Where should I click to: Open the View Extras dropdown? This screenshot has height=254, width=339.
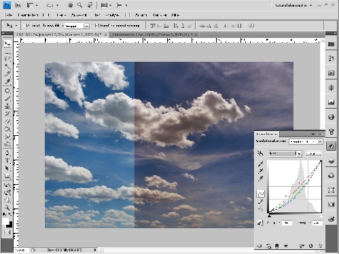[32, 5]
